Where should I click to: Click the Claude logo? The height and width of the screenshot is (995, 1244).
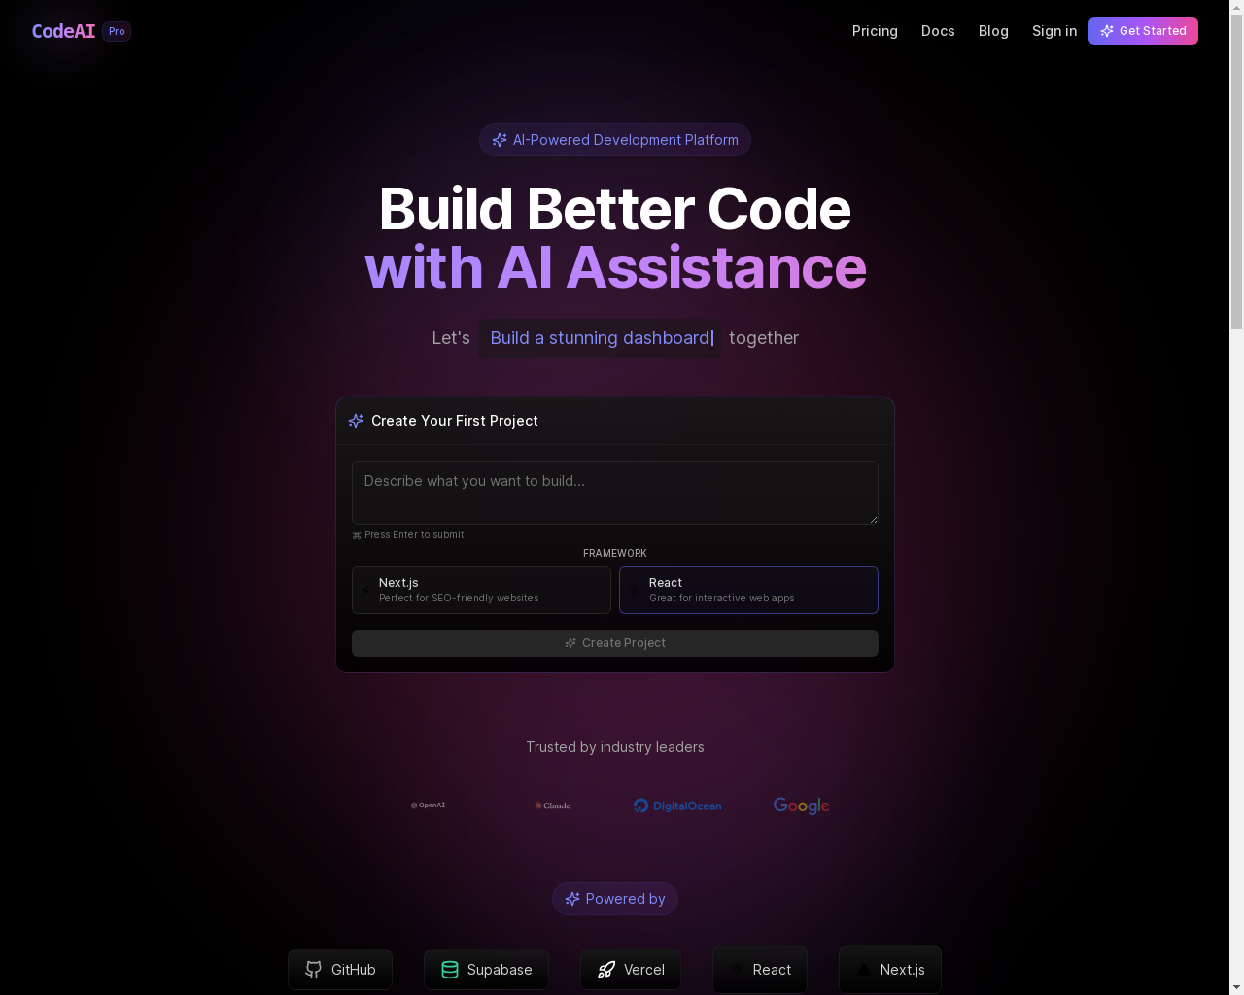tap(552, 806)
